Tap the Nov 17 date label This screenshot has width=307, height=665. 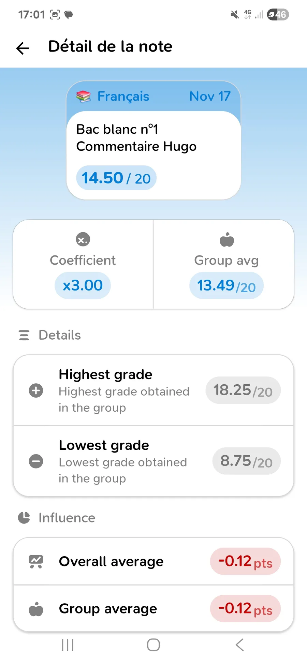(210, 97)
